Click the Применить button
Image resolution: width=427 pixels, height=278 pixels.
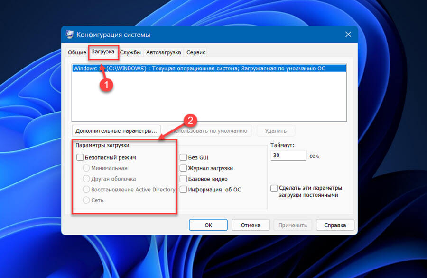tap(293, 225)
